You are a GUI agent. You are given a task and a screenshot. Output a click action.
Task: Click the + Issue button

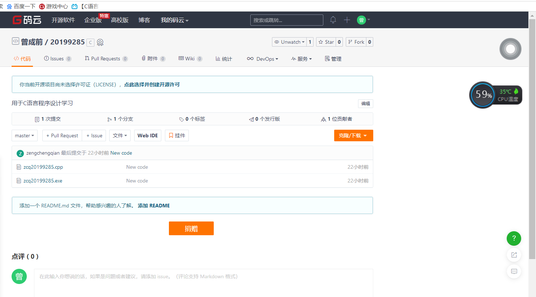pos(94,135)
